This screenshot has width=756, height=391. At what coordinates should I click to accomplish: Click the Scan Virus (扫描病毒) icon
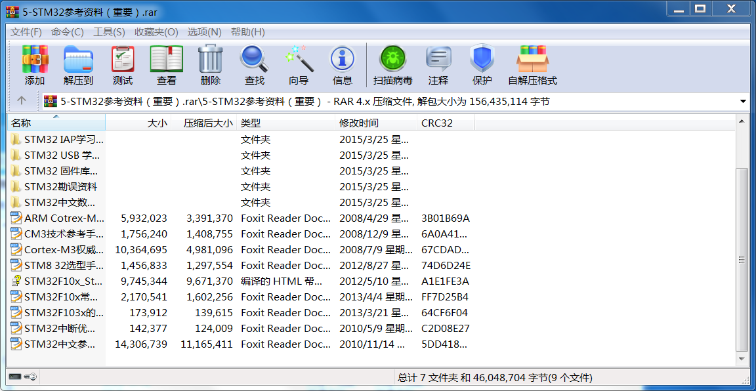(392, 59)
